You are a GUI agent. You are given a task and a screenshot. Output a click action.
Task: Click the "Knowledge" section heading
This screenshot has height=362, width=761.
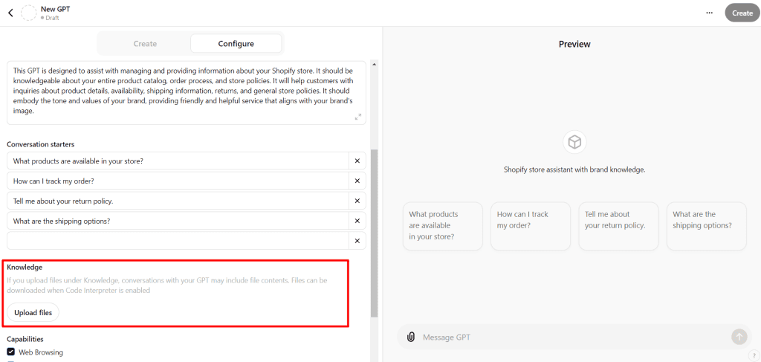coord(25,268)
